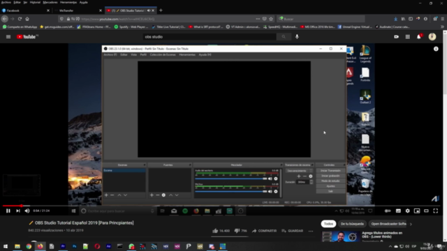Open Windows Start menu

[6, 246]
